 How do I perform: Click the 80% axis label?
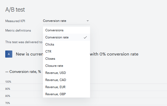pos(8,96)
